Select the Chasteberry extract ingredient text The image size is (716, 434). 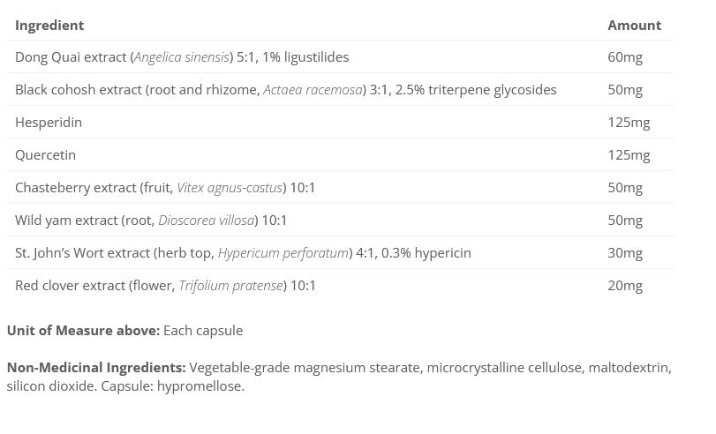tap(165, 188)
